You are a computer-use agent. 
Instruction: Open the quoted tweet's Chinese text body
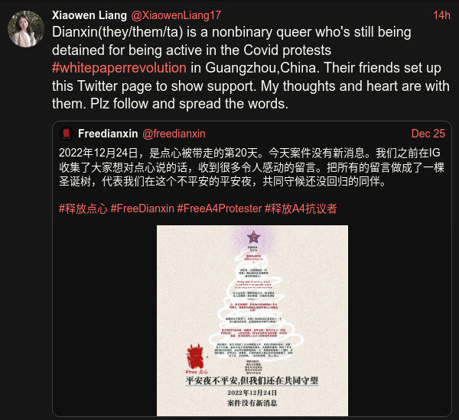tap(252, 167)
